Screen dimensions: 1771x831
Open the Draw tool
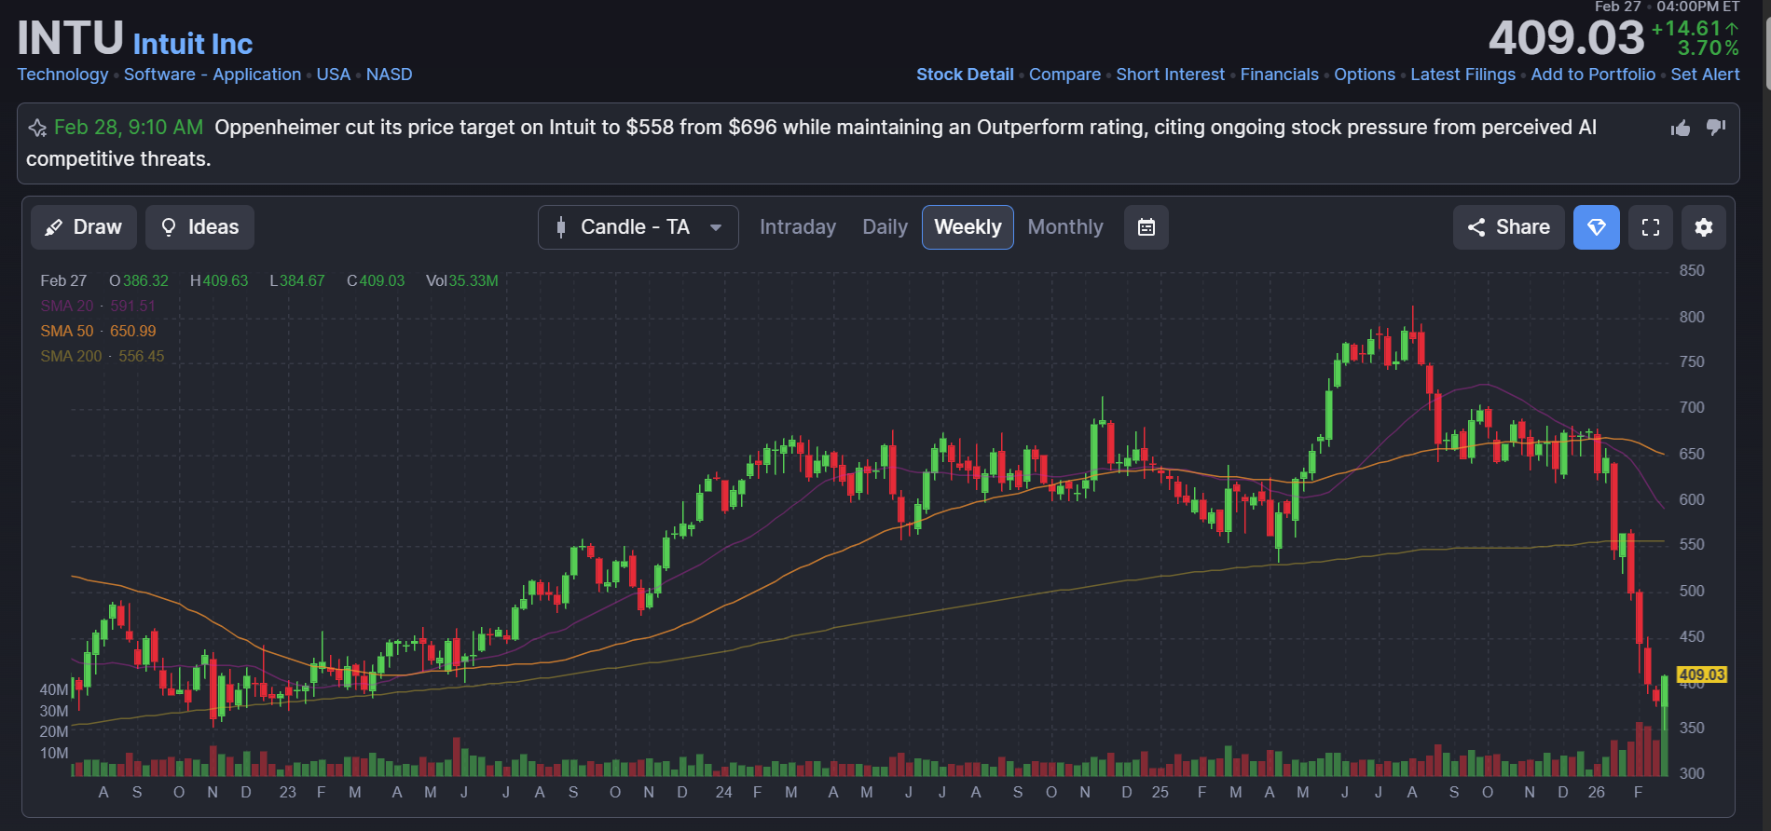click(84, 227)
